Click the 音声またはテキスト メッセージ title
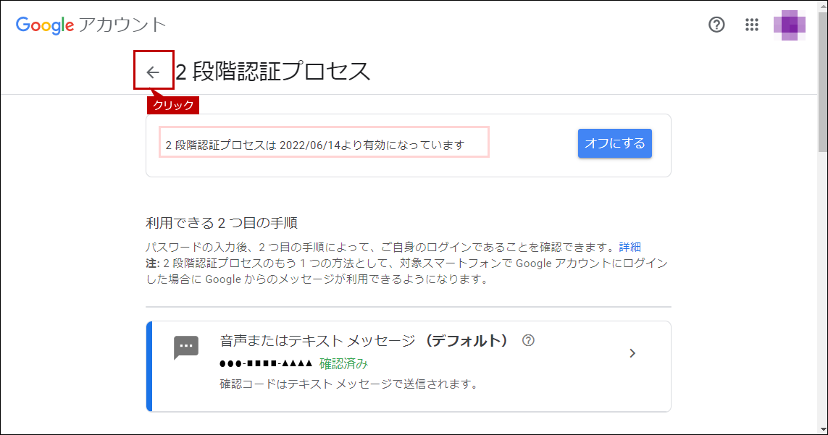This screenshot has width=828, height=435. [317, 340]
